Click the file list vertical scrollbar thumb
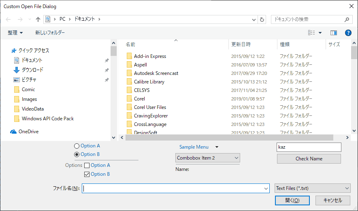358x211 pixels. (354, 53)
